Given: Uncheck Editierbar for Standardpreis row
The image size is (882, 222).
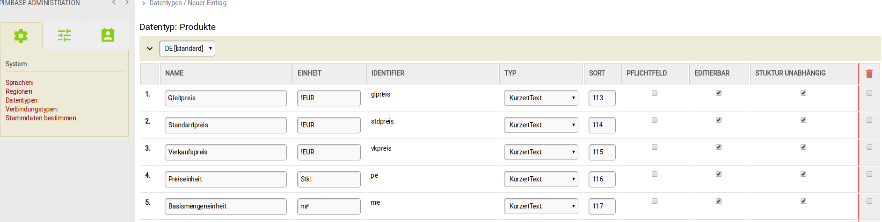Looking at the screenshot, I should pyautogui.click(x=719, y=120).
